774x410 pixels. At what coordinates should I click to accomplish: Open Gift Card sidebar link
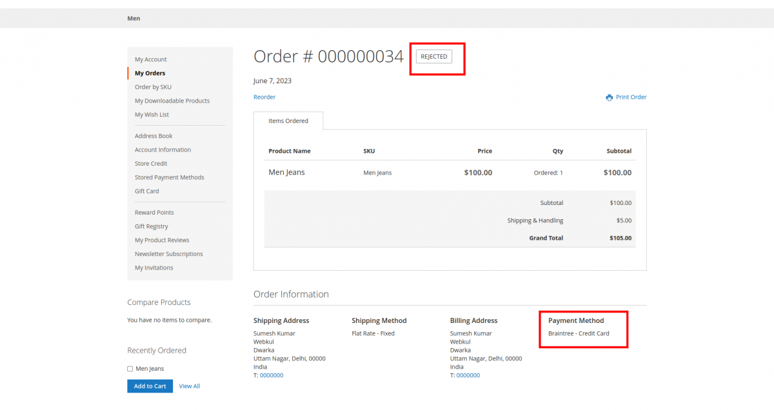click(147, 191)
